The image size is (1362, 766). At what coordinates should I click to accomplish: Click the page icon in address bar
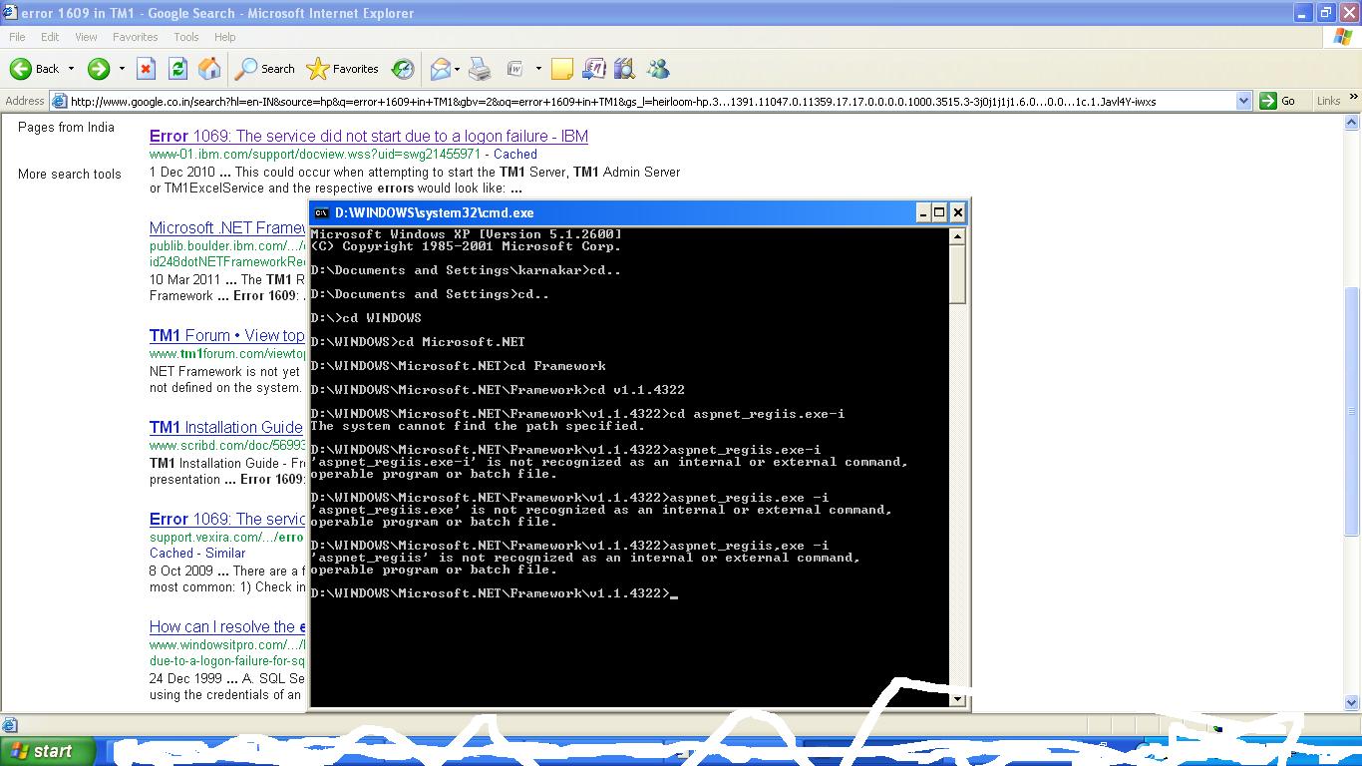(60, 101)
